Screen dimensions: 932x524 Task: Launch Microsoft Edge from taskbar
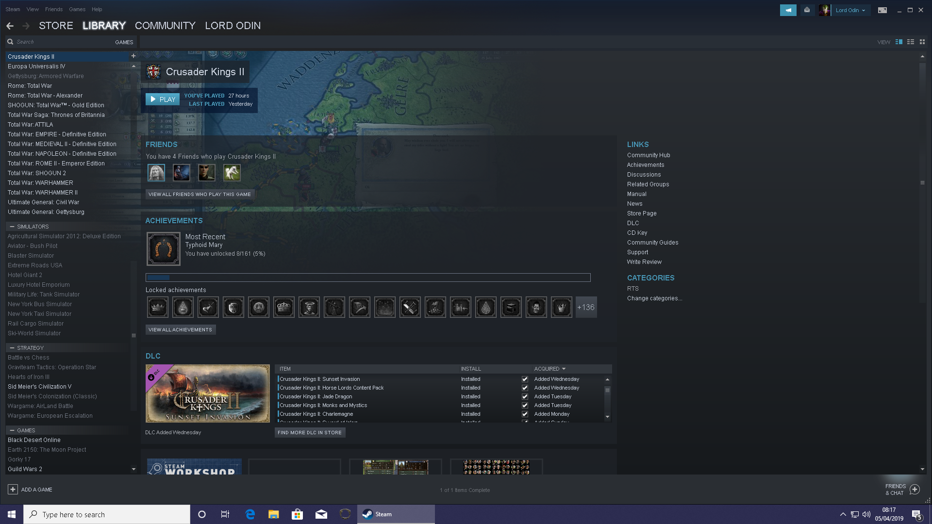pos(250,514)
